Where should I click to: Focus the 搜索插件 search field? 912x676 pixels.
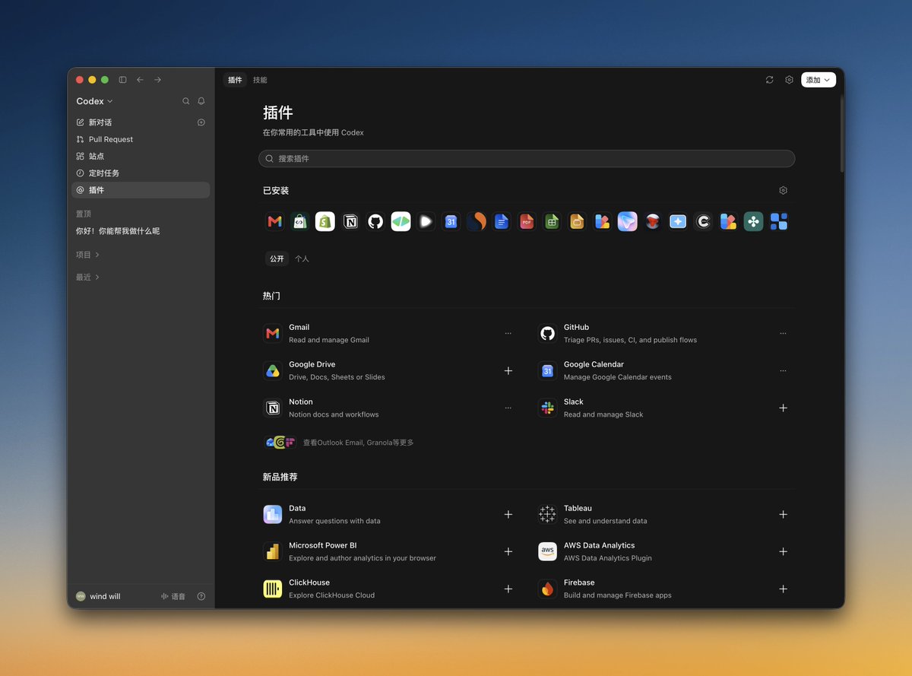(527, 158)
